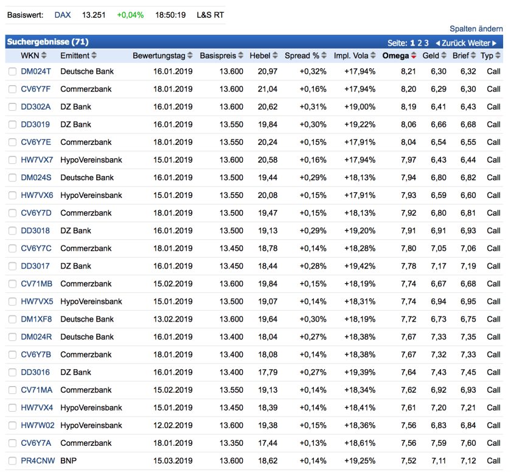
Task: Open the DAX Basiswert link
Action: coord(63,15)
